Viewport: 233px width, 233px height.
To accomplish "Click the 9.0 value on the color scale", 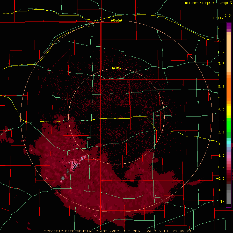I will coord(221,41).
